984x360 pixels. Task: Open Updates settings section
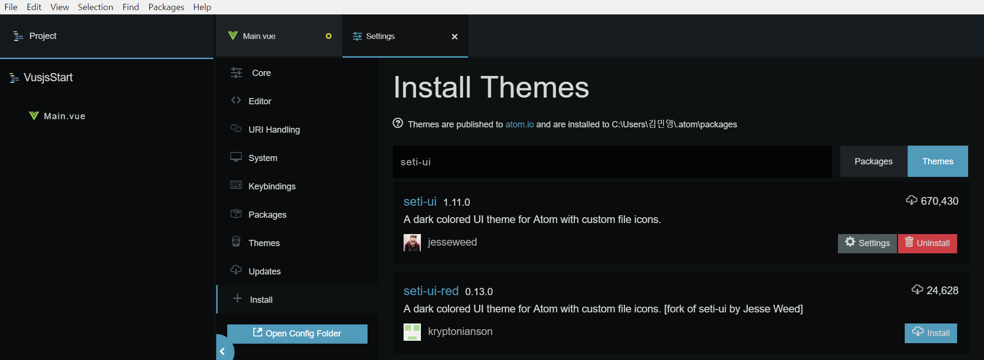coord(297,271)
